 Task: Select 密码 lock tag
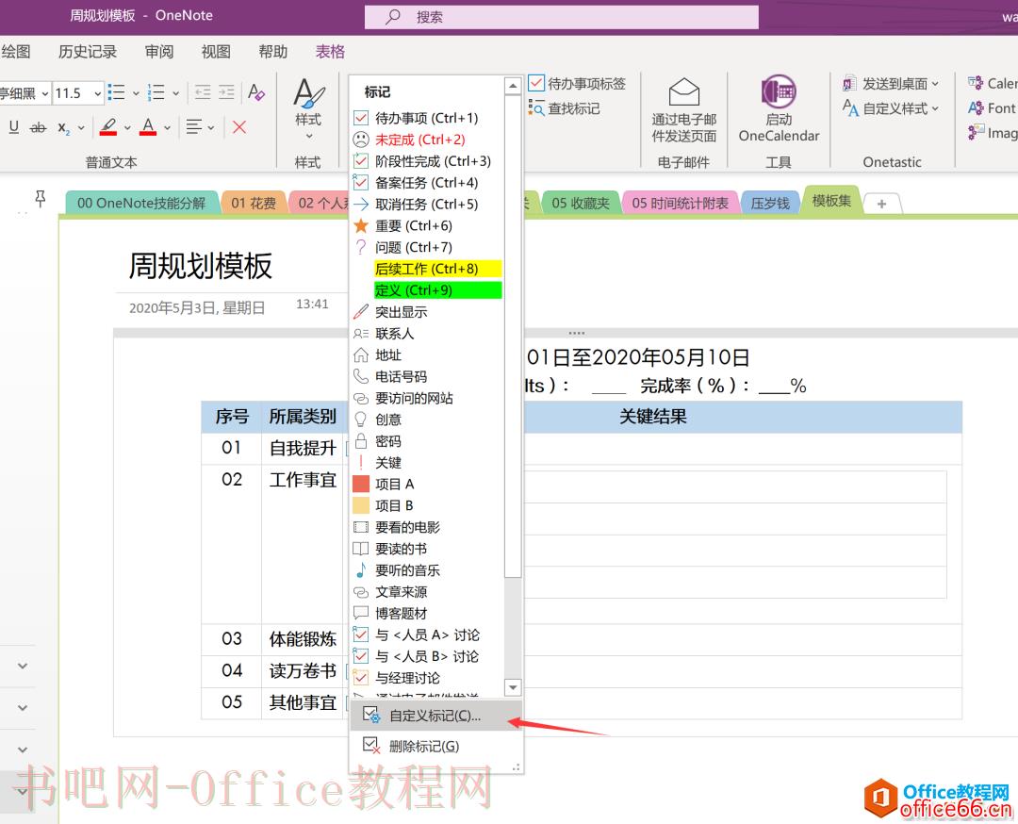pos(427,441)
